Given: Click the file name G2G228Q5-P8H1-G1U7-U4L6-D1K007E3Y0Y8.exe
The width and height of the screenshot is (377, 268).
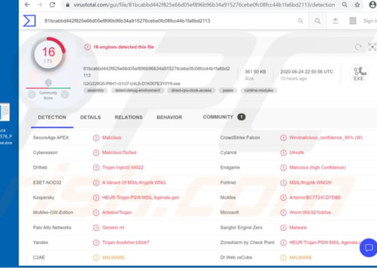Looking at the screenshot, I should 132,84.
